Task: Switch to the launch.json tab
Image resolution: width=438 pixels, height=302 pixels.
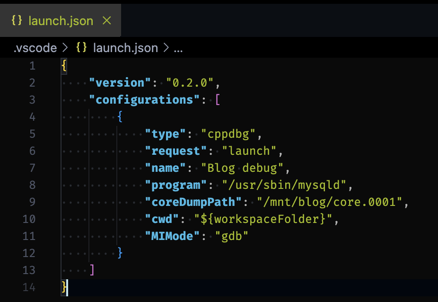Action: point(61,20)
